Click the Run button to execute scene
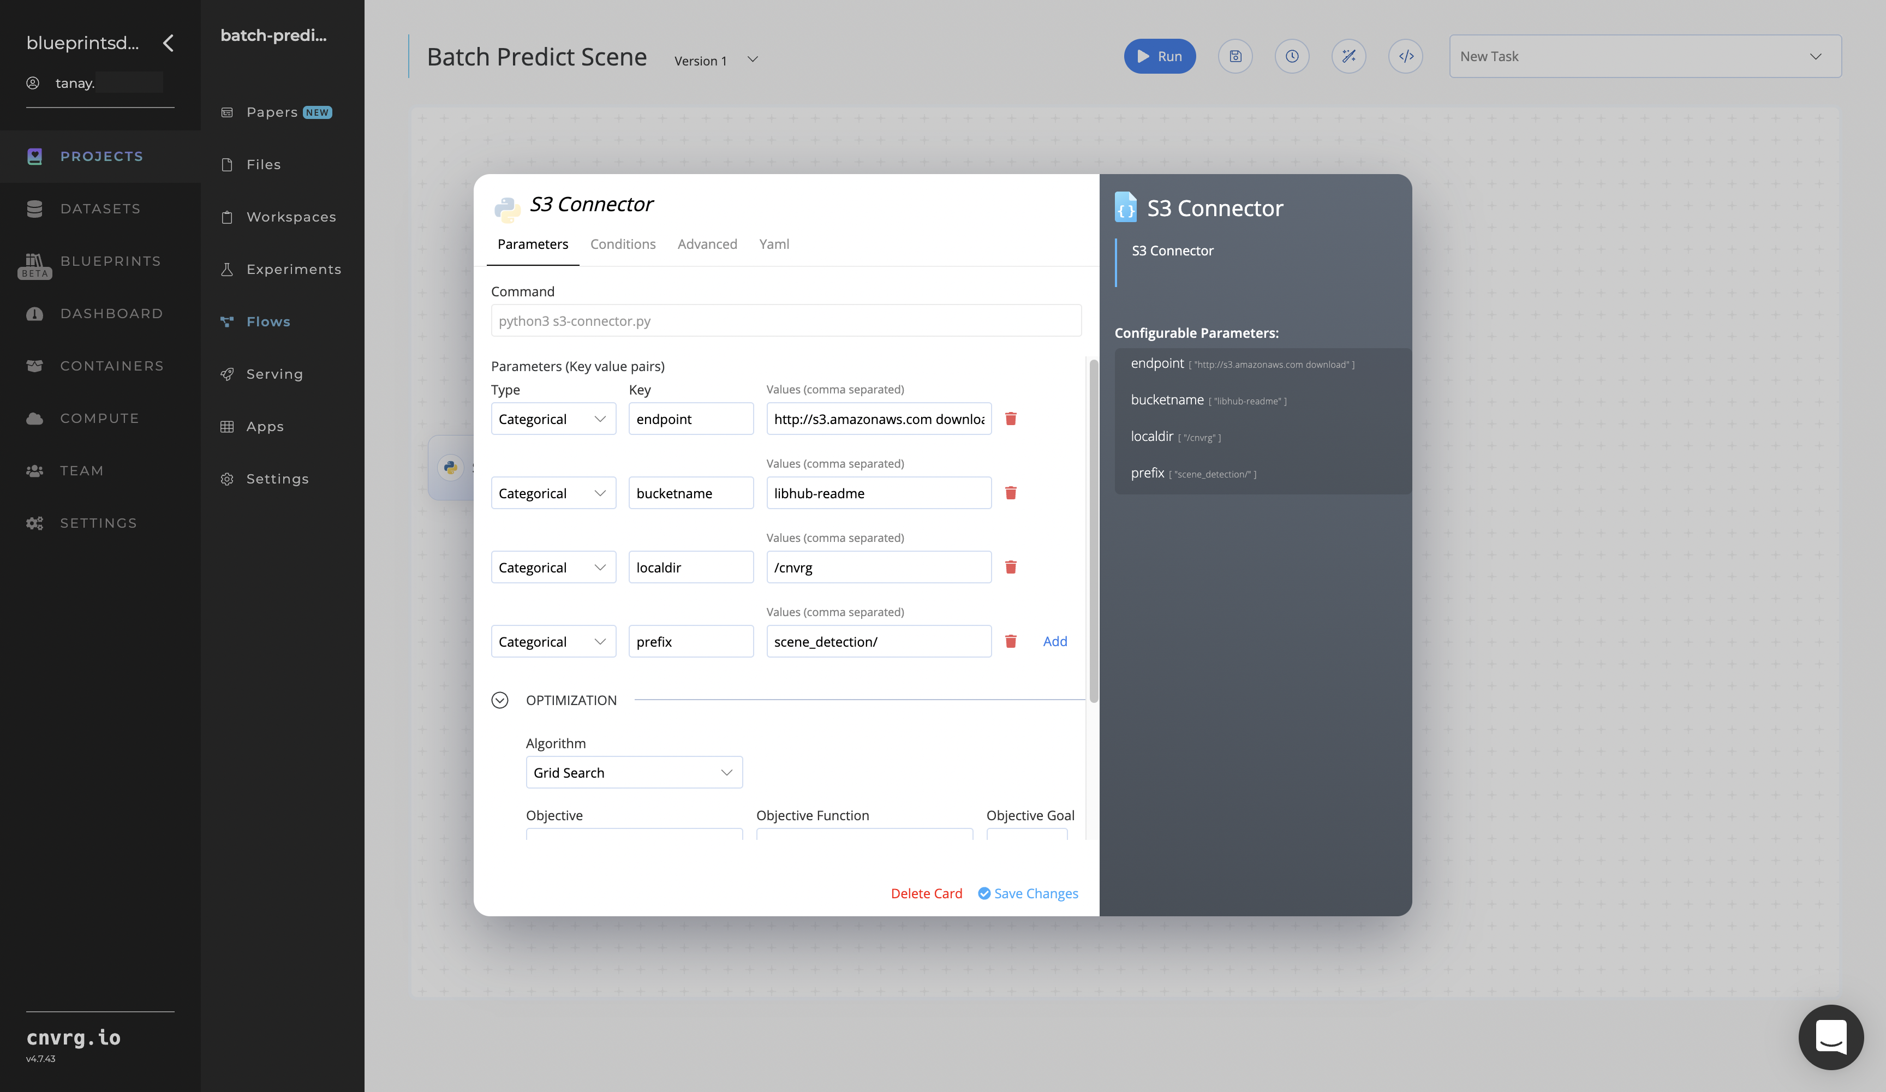 coord(1160,56)
